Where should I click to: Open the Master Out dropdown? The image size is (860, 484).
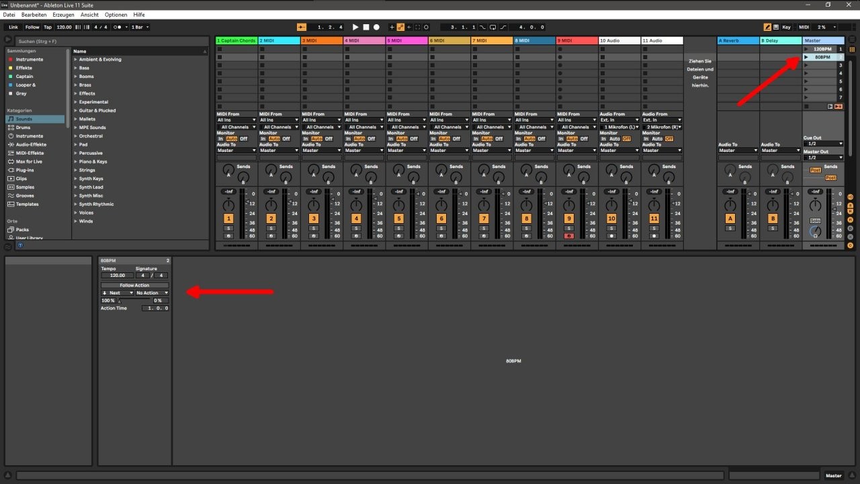point(823,157)
